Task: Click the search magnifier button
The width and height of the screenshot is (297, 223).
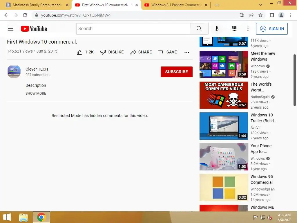Action: click(199, 29)
